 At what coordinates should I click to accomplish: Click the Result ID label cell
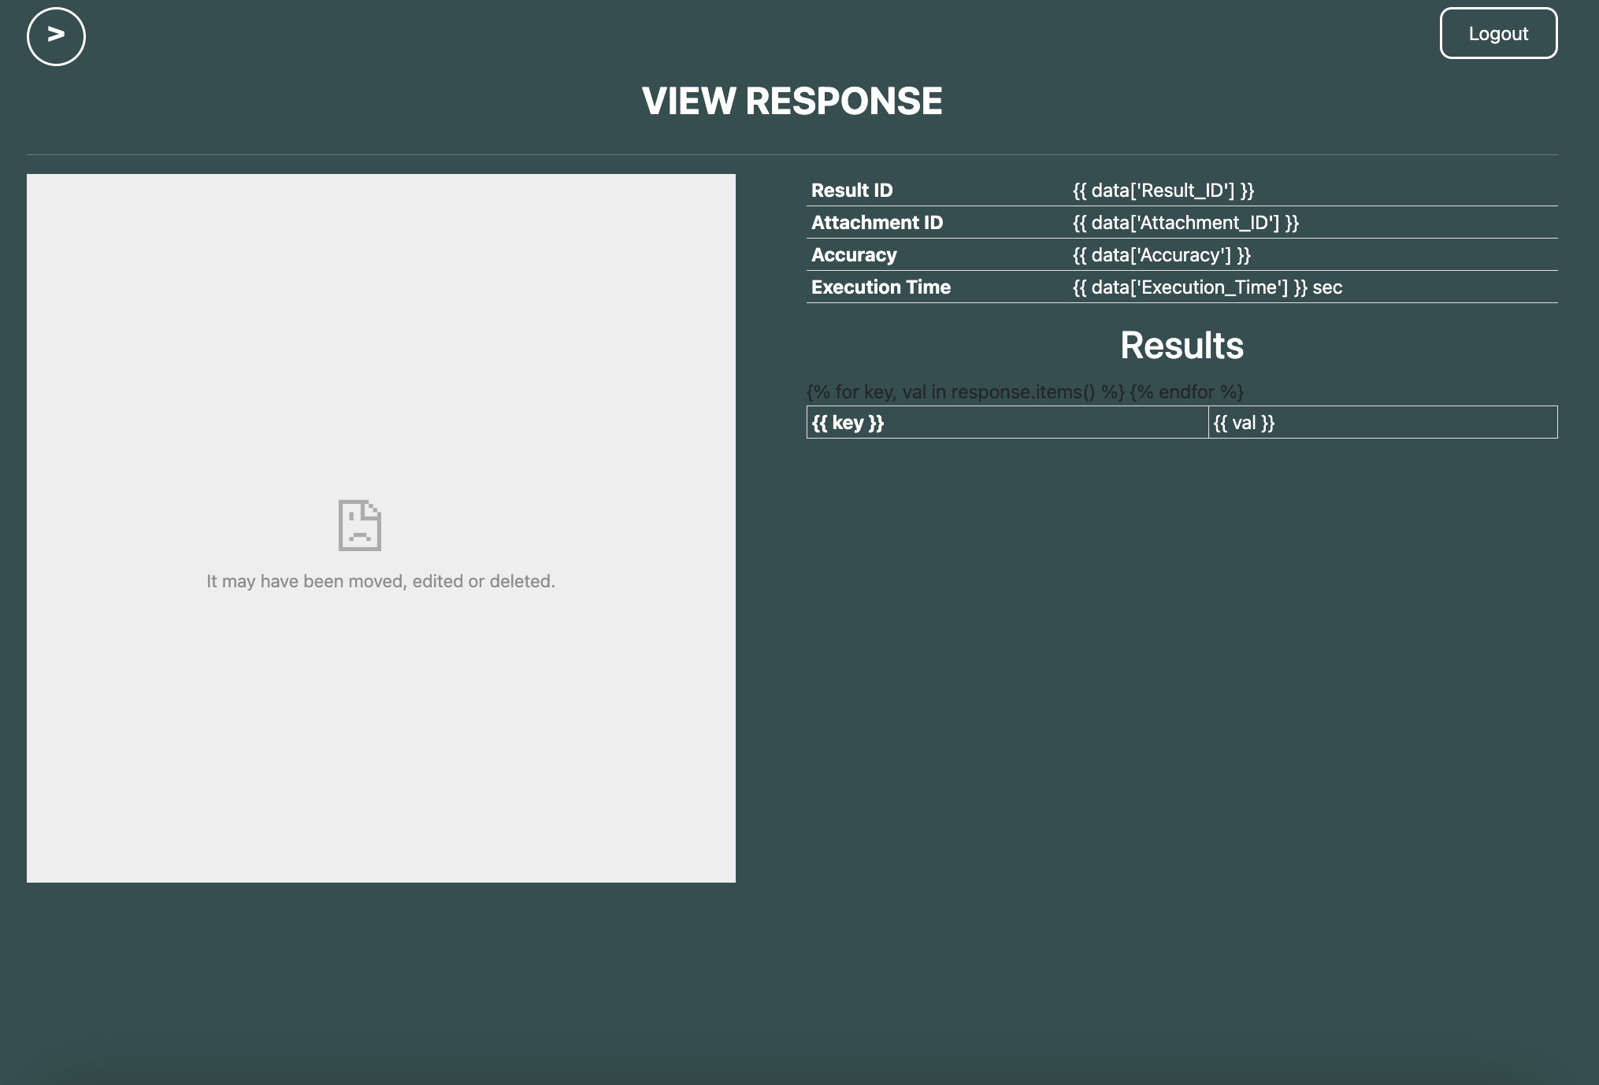click(851, 191)
